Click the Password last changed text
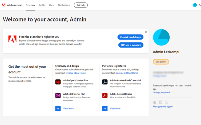The height and width of the screenshot is (125, 201). point(172,87)
